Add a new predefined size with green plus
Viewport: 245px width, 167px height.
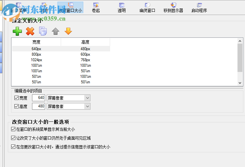pyautogui.click(x=17, y=31)
